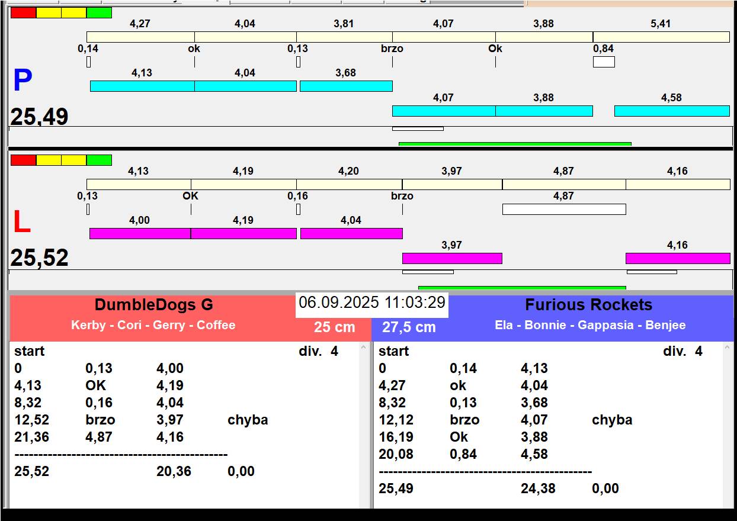
Task: Click 'div. 4' in the DumbleDogs list
Action: point(318,351)
